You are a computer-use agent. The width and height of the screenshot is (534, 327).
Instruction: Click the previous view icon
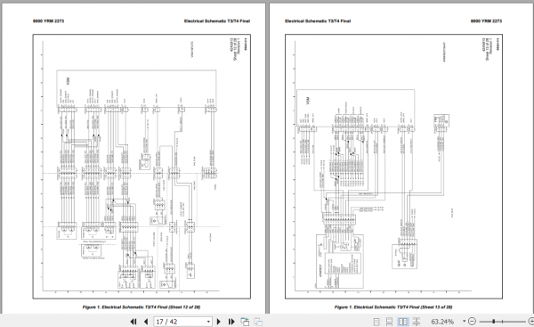point(245,322)
